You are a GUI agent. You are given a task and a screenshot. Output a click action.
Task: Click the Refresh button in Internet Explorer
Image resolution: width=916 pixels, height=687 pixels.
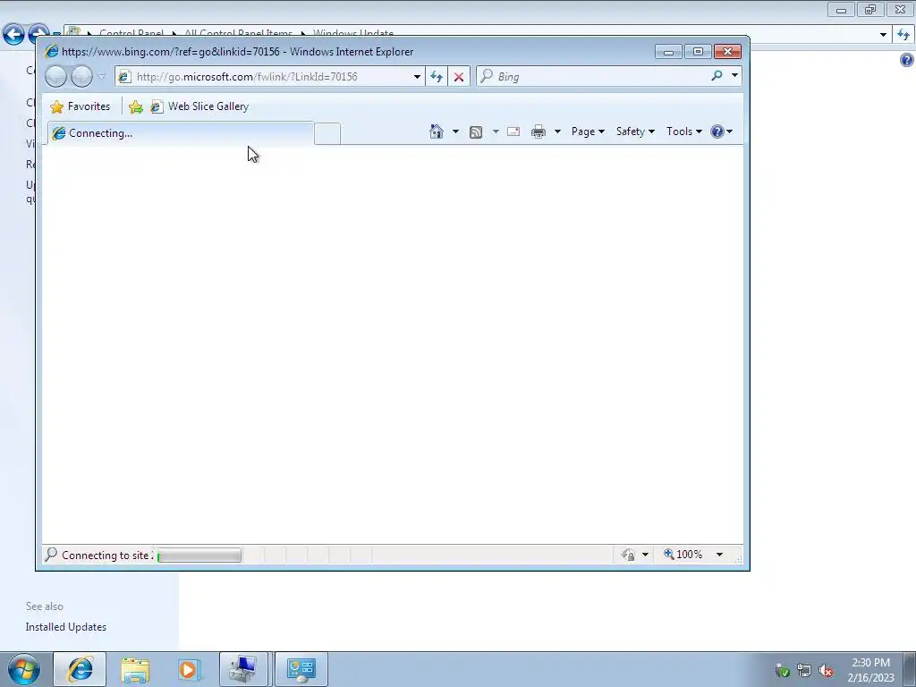[437, 77]
